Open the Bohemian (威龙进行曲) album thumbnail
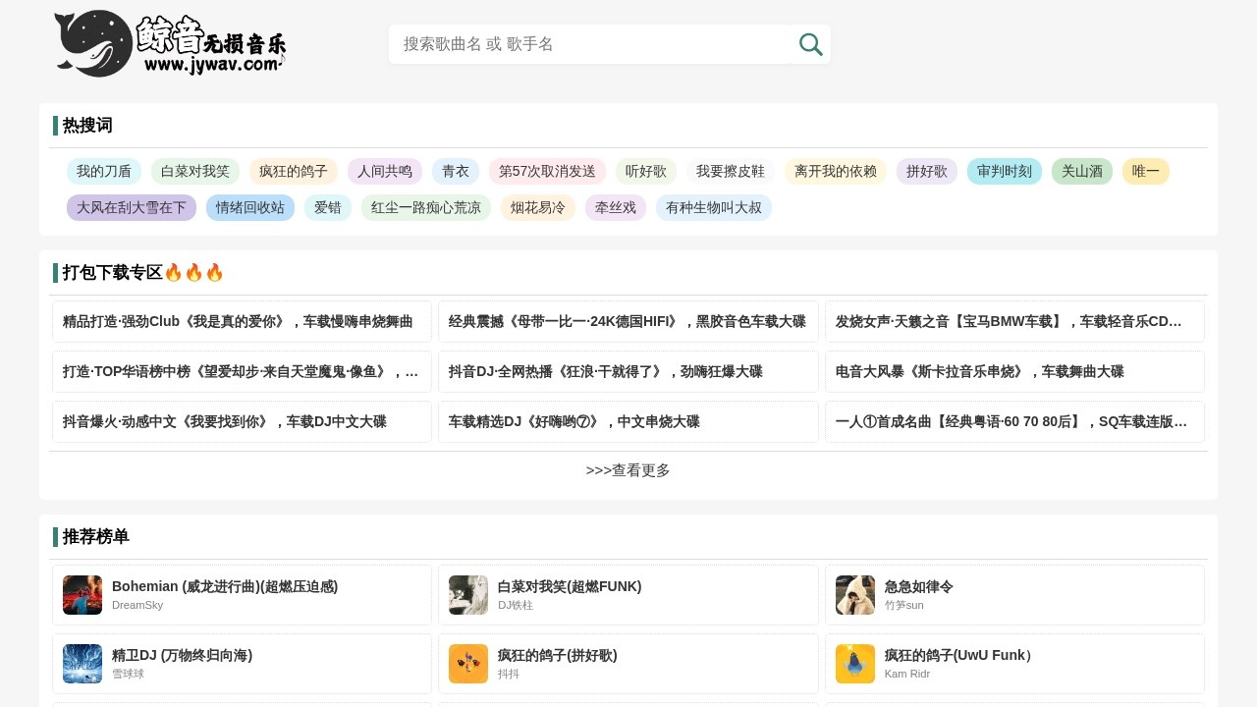The height and width of the screenshot is (707, 1257). (x=82, y=594)
